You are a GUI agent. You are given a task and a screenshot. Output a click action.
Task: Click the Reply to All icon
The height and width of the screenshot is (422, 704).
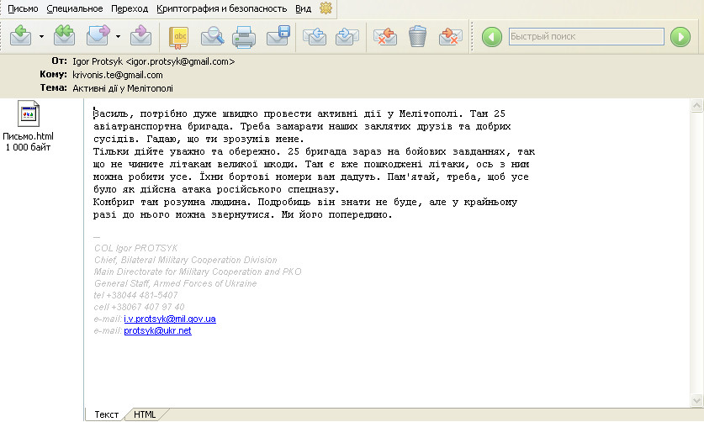point(64,36)
